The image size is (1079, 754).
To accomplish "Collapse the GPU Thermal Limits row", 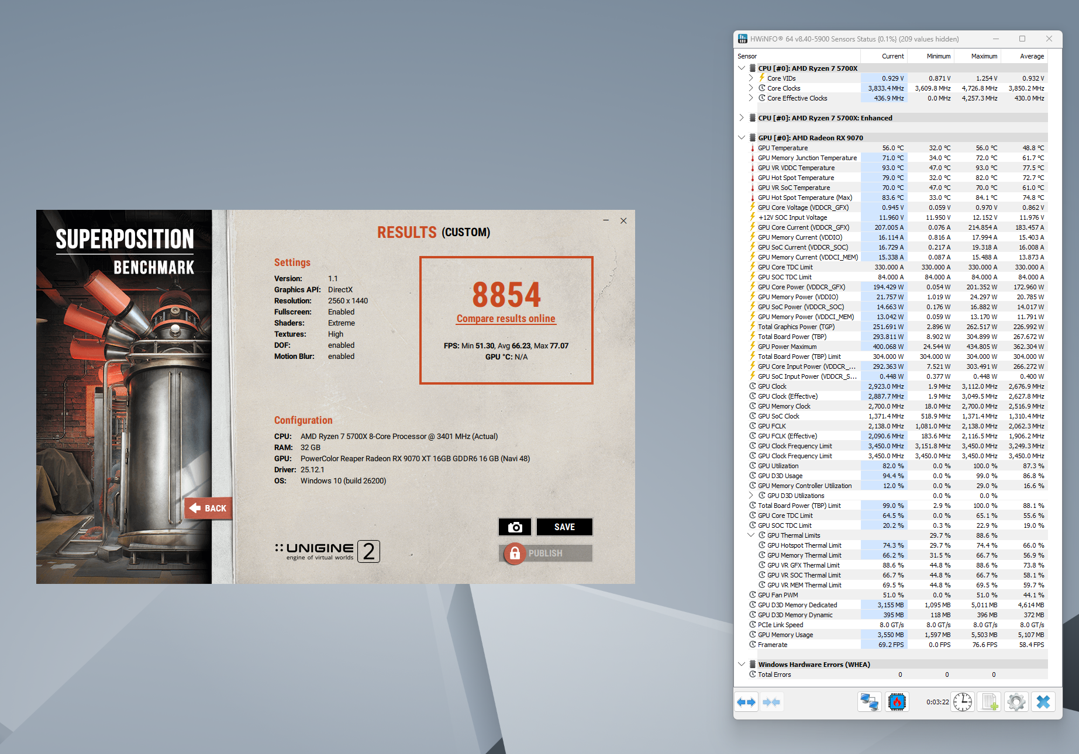I will point(751,535).
